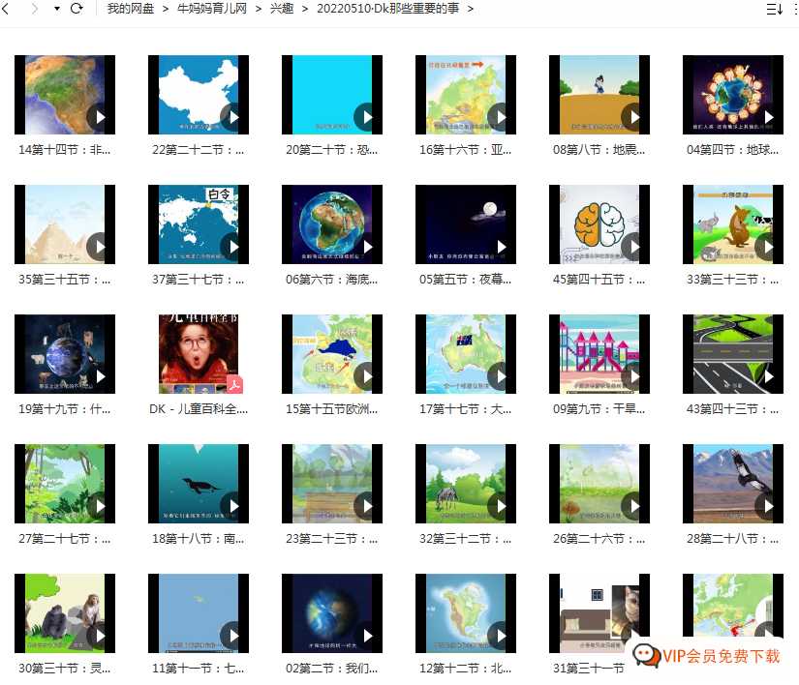Open the sort order menu icon
Screen dimensions: 799x685
pyautogui.click(x=774, y=9)
